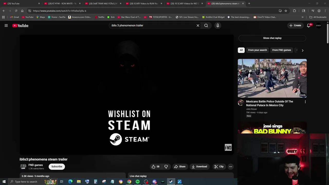The height and width of the screenshot is (185, 329).
Task: Open the notifications bell
Action: 309,25
